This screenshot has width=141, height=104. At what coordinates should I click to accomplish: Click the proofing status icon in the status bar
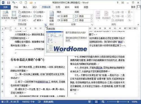(39, 102)
